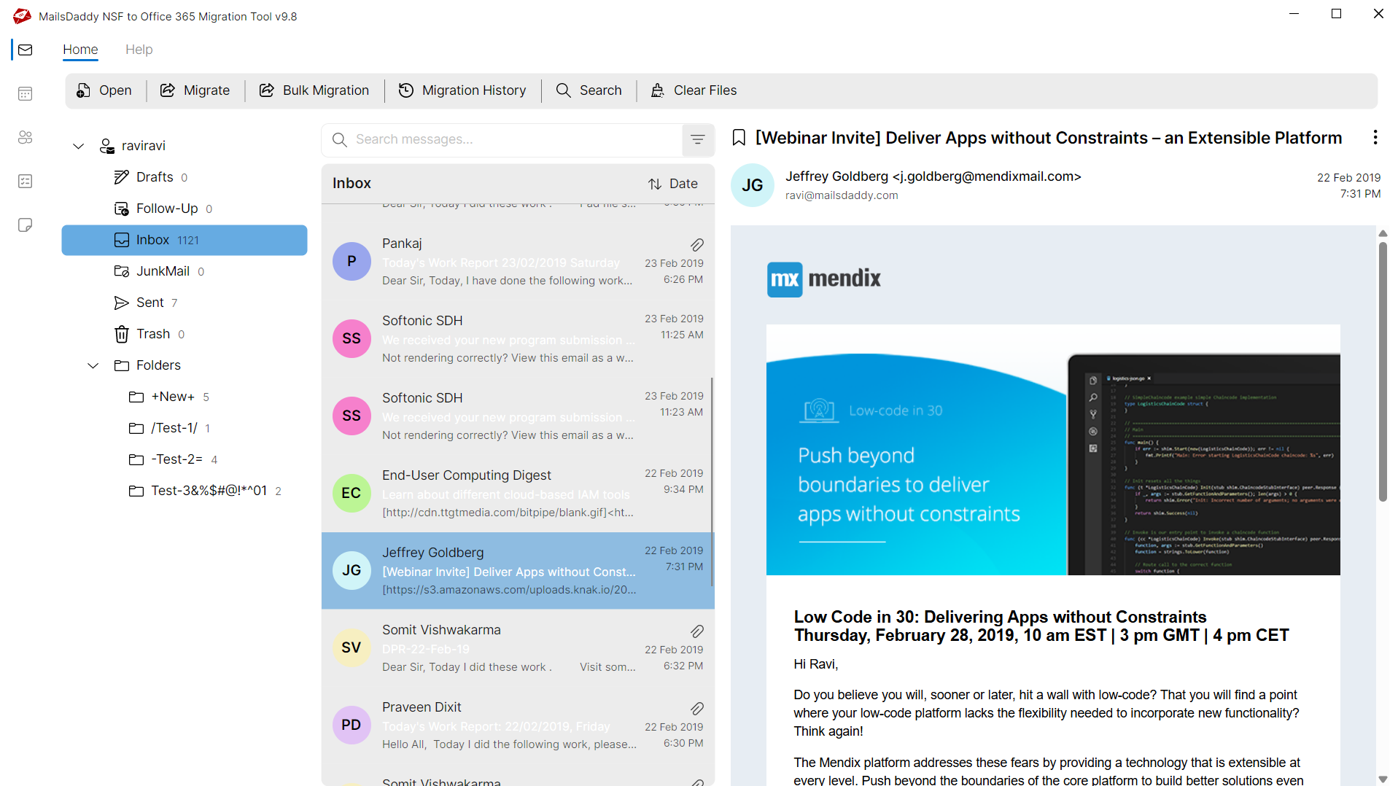The height and width of the screenshot is (786, 1398).
Task: Select the Follow-Up folder
Action: click(x=185, y=209)
